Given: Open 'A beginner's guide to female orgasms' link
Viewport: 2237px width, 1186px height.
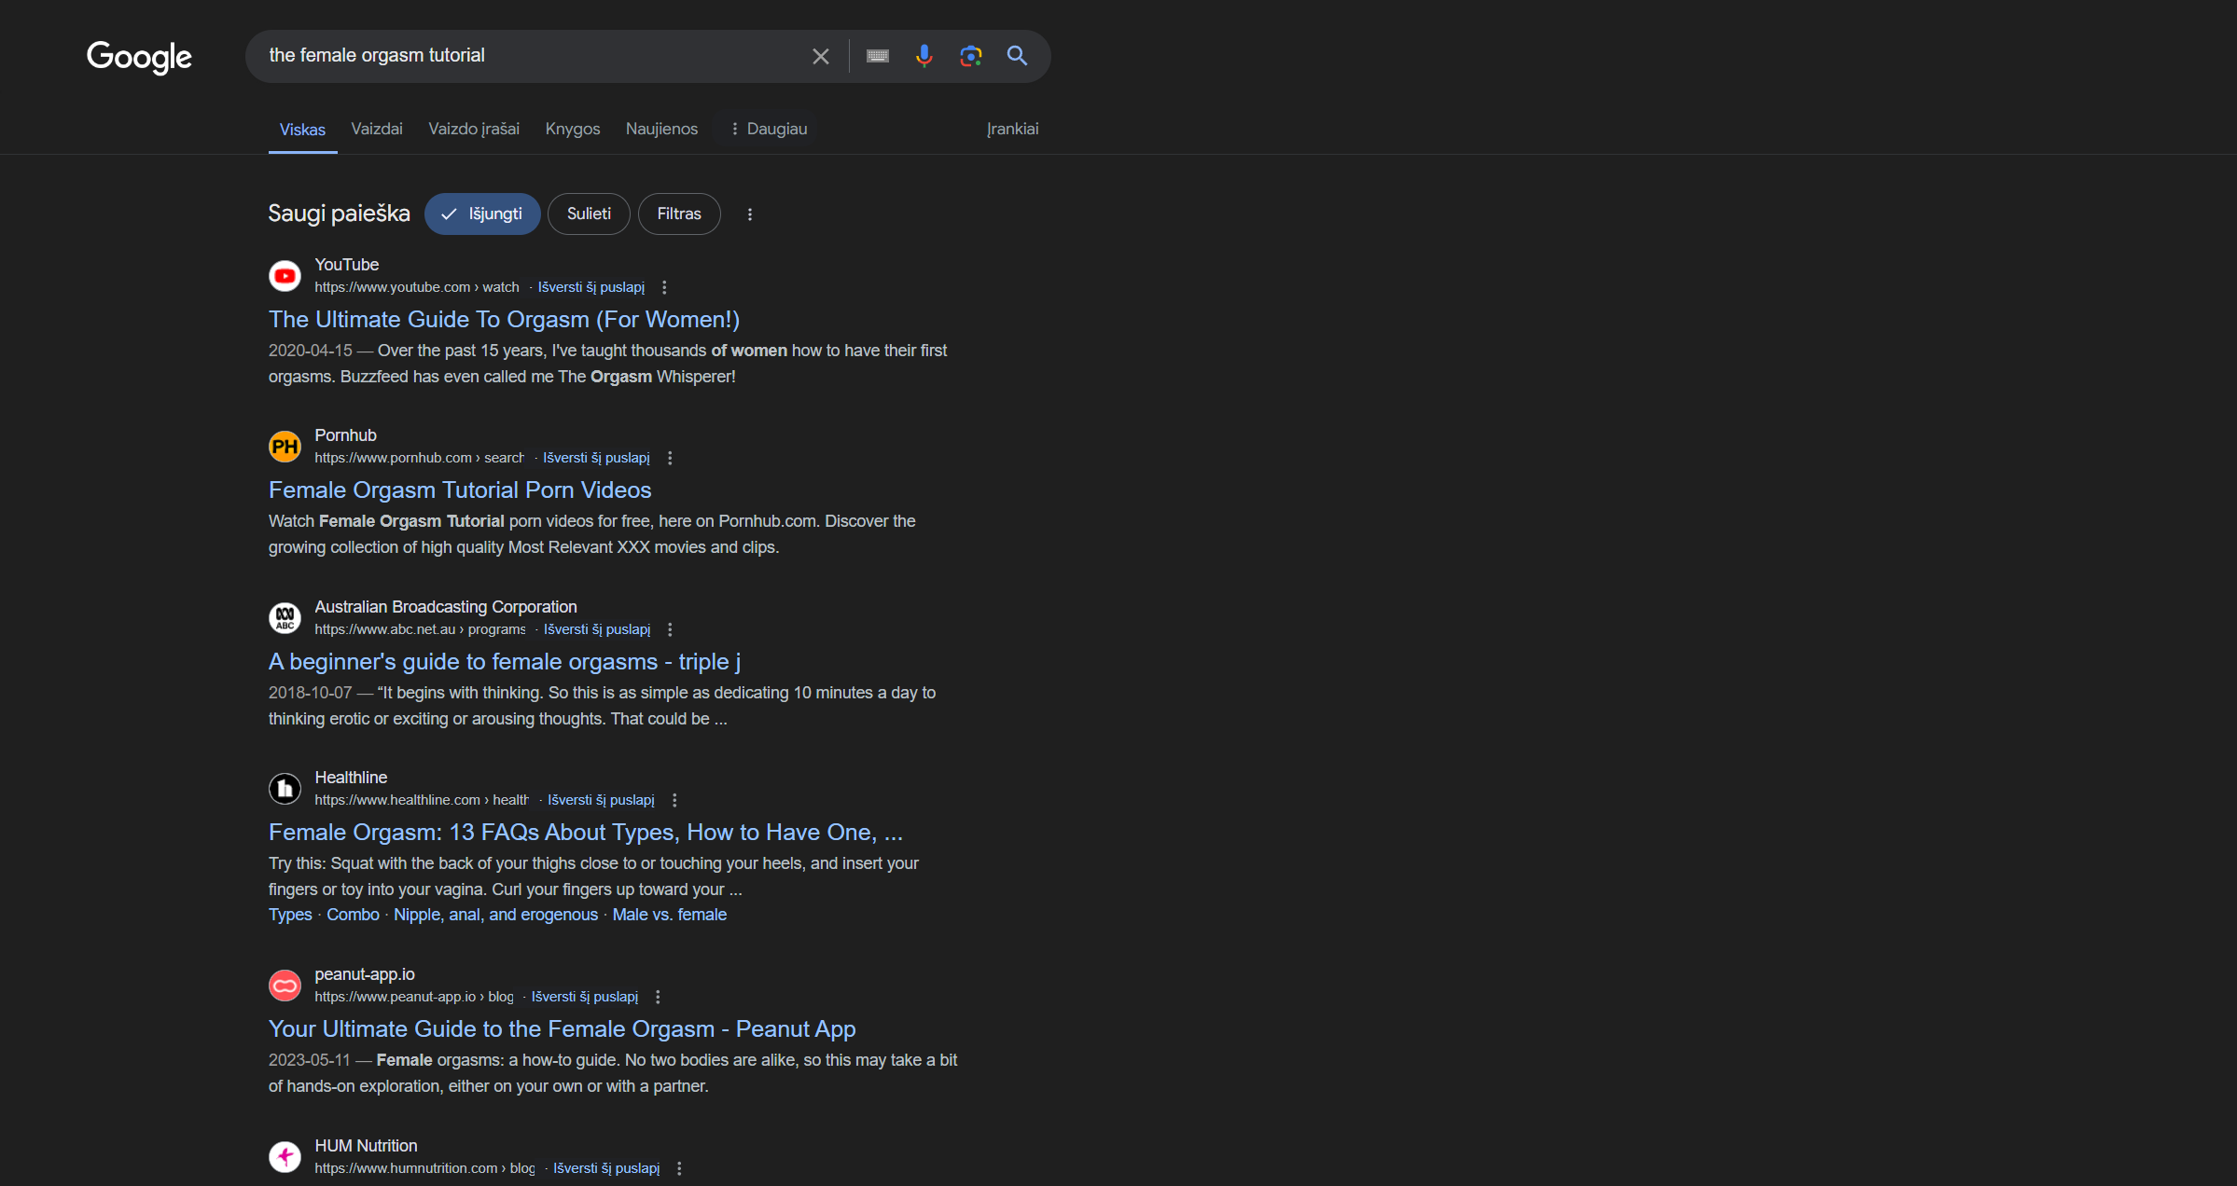Looking at the screenshot, I should coord(504,661).
